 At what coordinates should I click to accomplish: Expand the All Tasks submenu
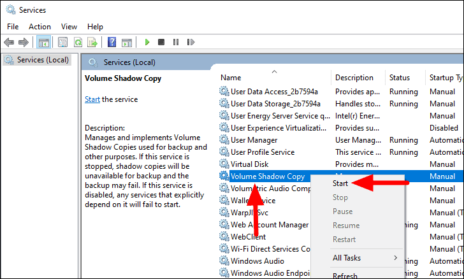(x=357, y=258)
